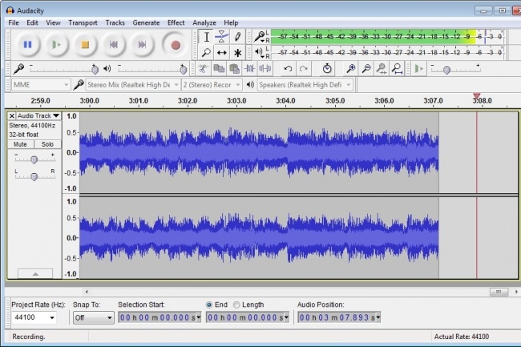The height and width of the screenshot is (347, 521).
Task: Click the recording volume slider handle
Action: click(95, 70)
